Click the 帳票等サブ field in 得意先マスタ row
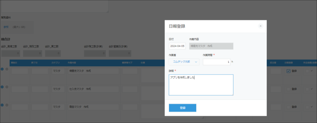Viewport: 317px width, 123px height. (130, 71)
